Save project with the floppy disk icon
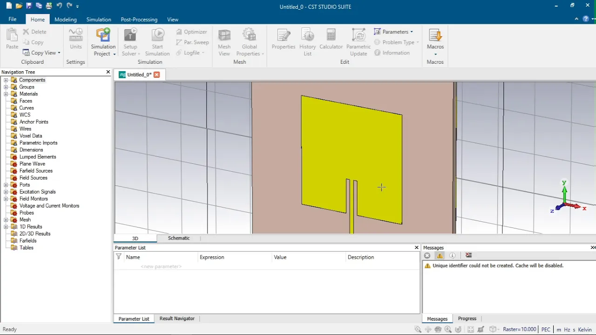Image resolution: width=596 pixels, height=335 pixels. [x=29, y=6]
